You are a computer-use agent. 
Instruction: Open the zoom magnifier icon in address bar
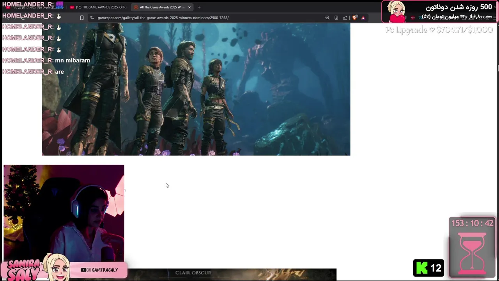coord(327,18)
